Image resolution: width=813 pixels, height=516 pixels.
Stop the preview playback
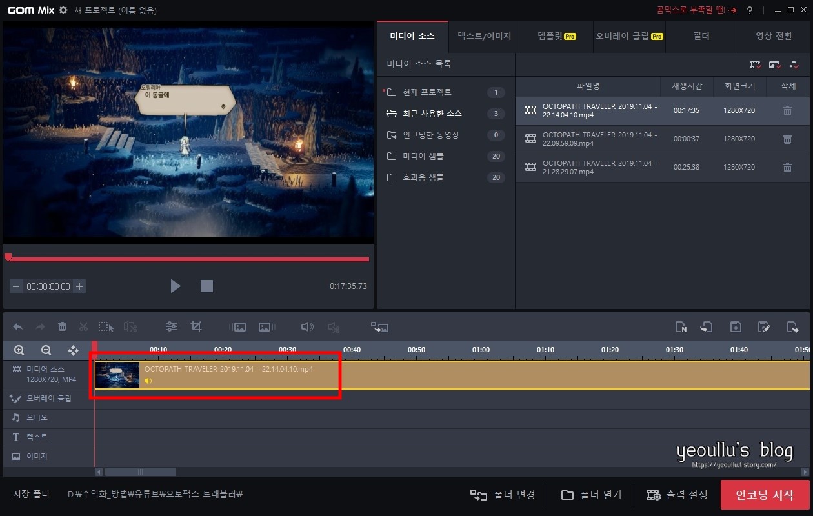point(206,286)
